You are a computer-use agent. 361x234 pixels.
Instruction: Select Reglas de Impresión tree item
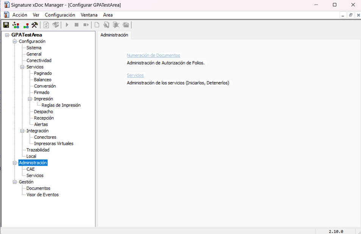pos(61,105)
